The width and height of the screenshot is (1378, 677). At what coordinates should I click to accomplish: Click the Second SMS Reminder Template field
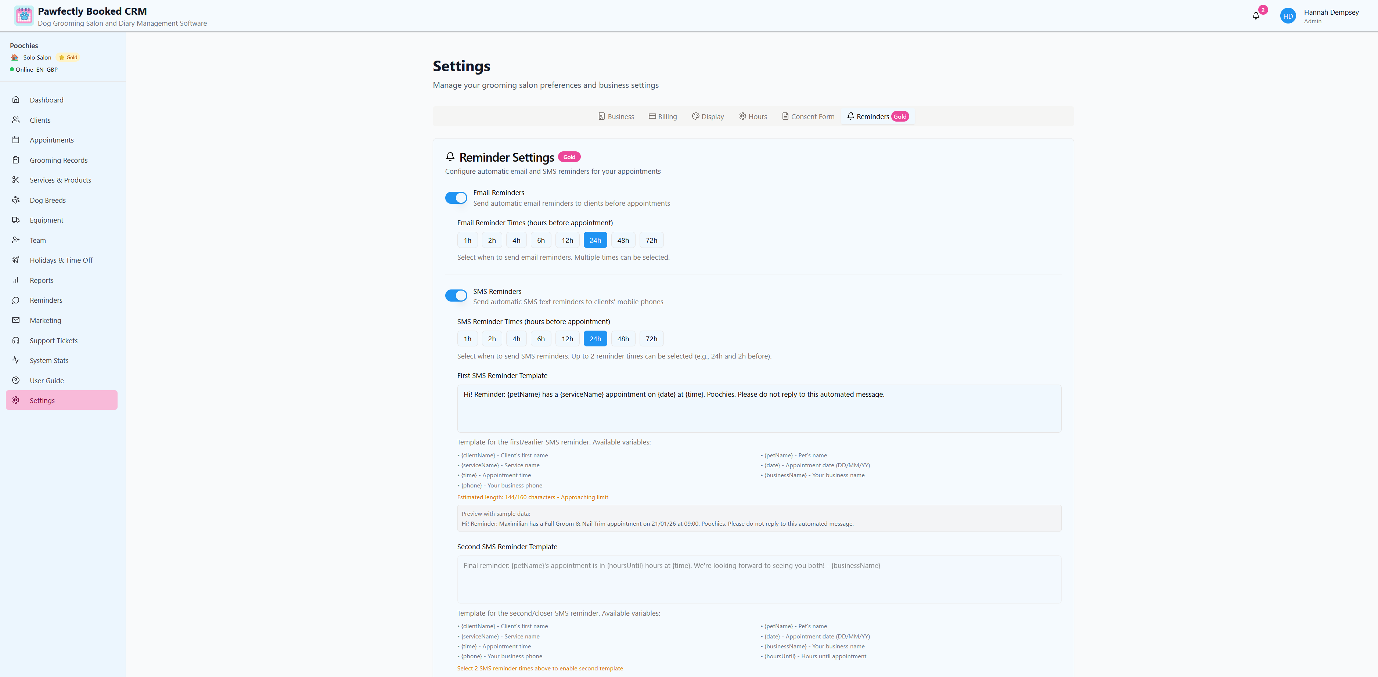[x=759, y=580]
